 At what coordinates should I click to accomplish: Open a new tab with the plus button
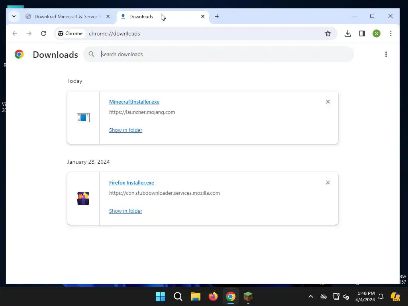tap(217, 16)
